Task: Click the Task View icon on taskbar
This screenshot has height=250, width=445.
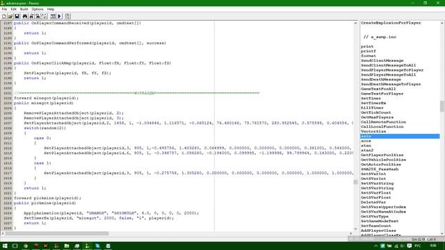Action: click(x=15, y=246)
